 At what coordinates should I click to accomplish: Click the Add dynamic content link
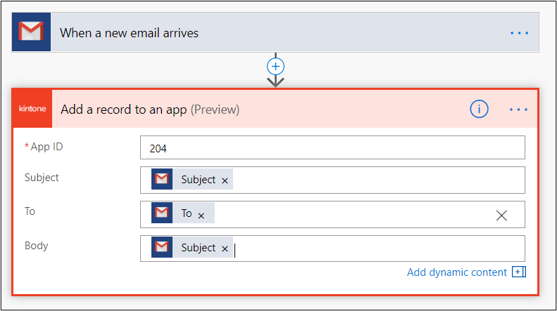point(457,272)
